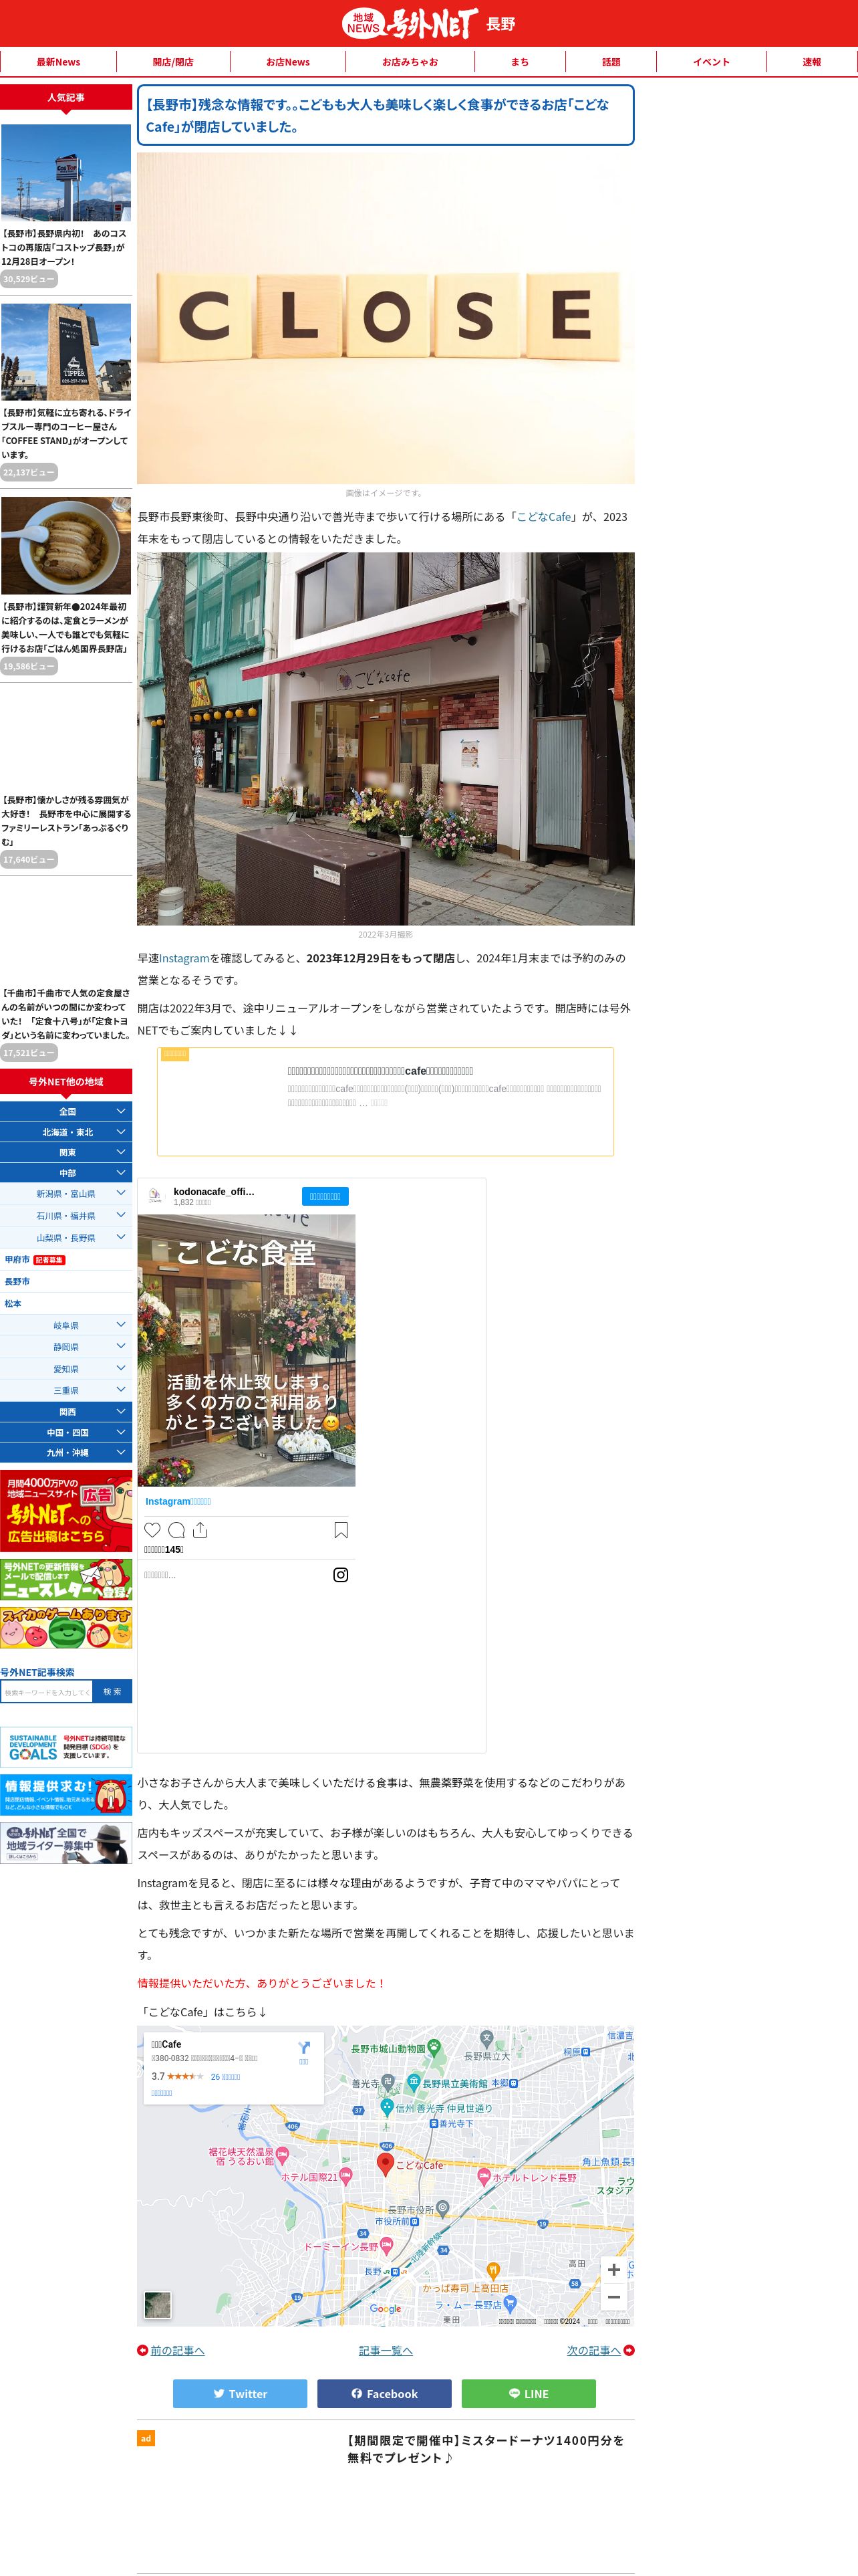
Task: Click the Instagram share arrow icon
Action: coord(200,1529)
